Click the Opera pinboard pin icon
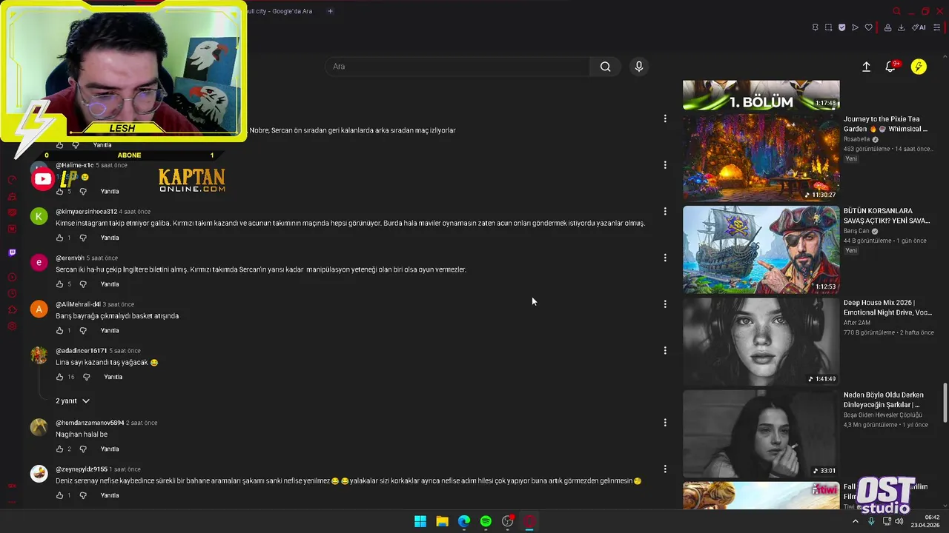This screenshot has height=533, width=949. (815, 27)
